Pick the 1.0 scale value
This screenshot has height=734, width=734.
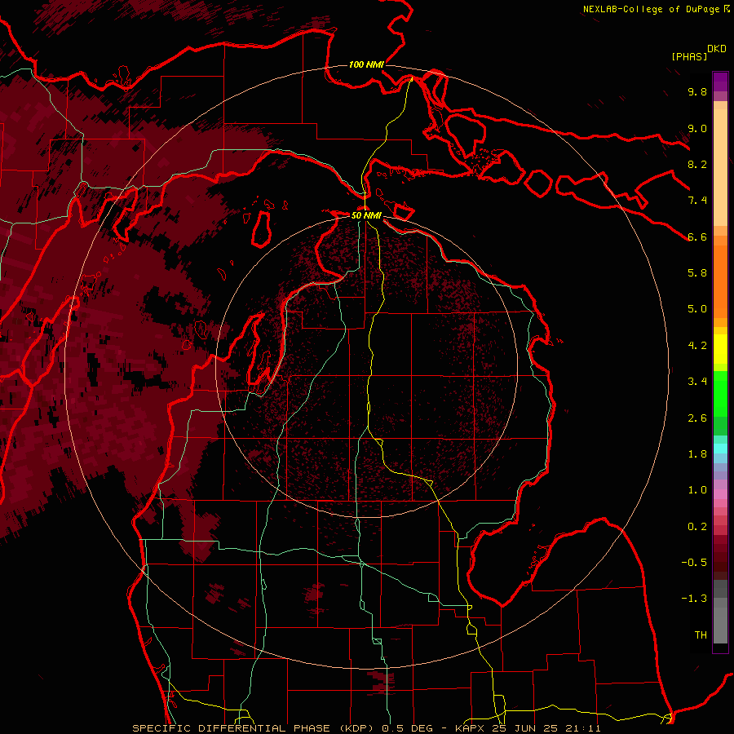[697, 490]
